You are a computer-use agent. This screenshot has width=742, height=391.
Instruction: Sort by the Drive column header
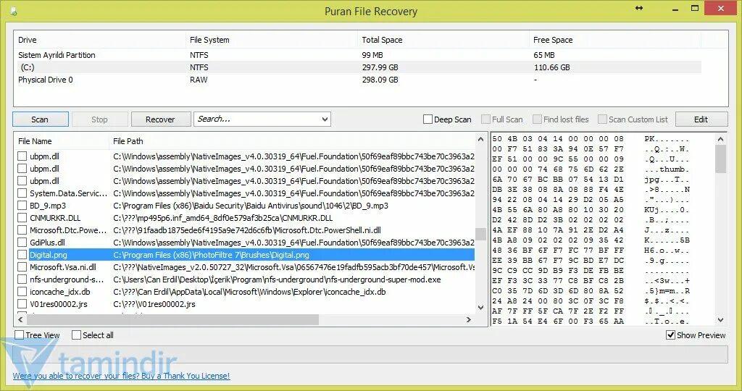pyautogui.click(x=100, y=40)
